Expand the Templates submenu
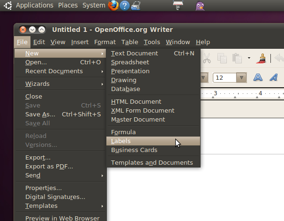The width and height of the screenshot is (284, 221). (60, 206)
